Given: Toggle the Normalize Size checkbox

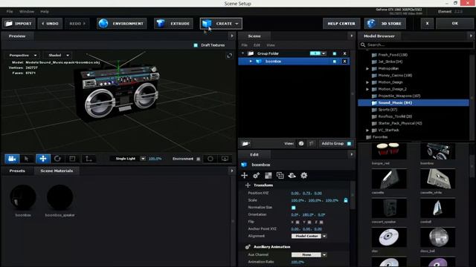Looking at the screenshot, I should click(x=294, y=208).
